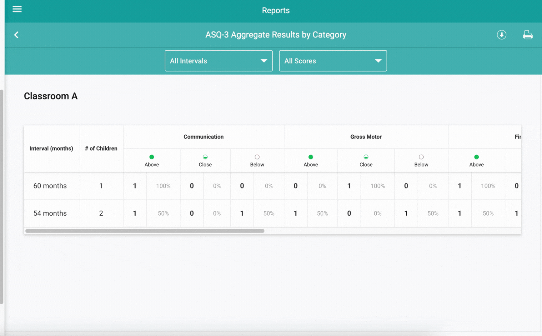Click Gross Motor's empty Below indicator
Viewport: 542px width, 336px height.
(x=421, y=157)
